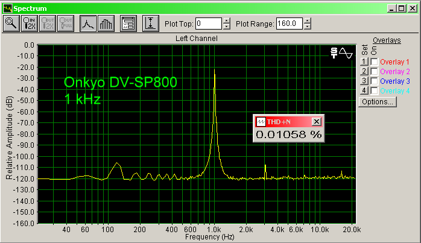Close the Spectrum window
Image resolution: width=421 pixels, height=243 pixels.
412,8
